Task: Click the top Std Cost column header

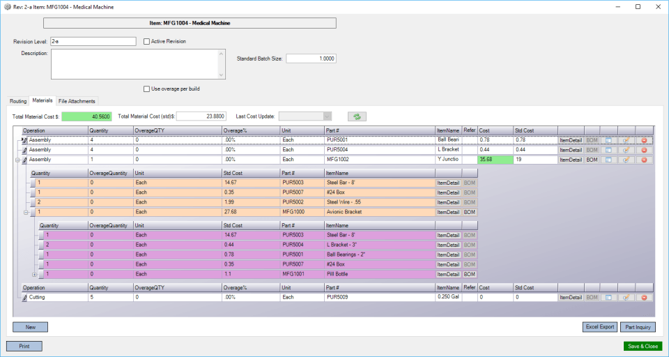Action: pos(535,130)
